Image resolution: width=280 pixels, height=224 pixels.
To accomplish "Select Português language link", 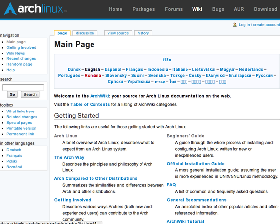I will tap(69, 76).
